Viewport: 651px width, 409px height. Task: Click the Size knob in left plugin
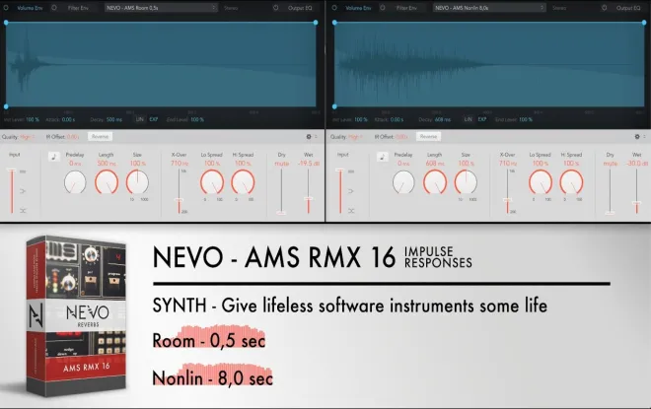[137, 182]
